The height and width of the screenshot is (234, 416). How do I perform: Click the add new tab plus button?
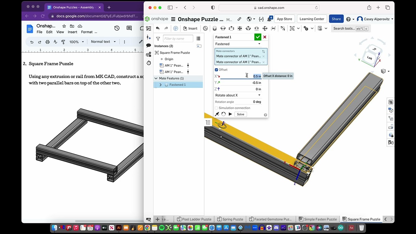tap(157, 219)
